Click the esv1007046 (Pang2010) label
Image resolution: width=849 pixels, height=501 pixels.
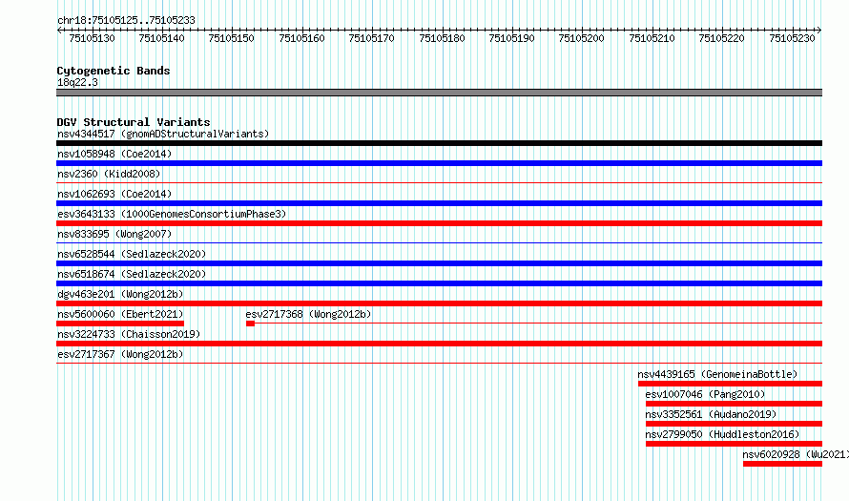tap(705, 394)
